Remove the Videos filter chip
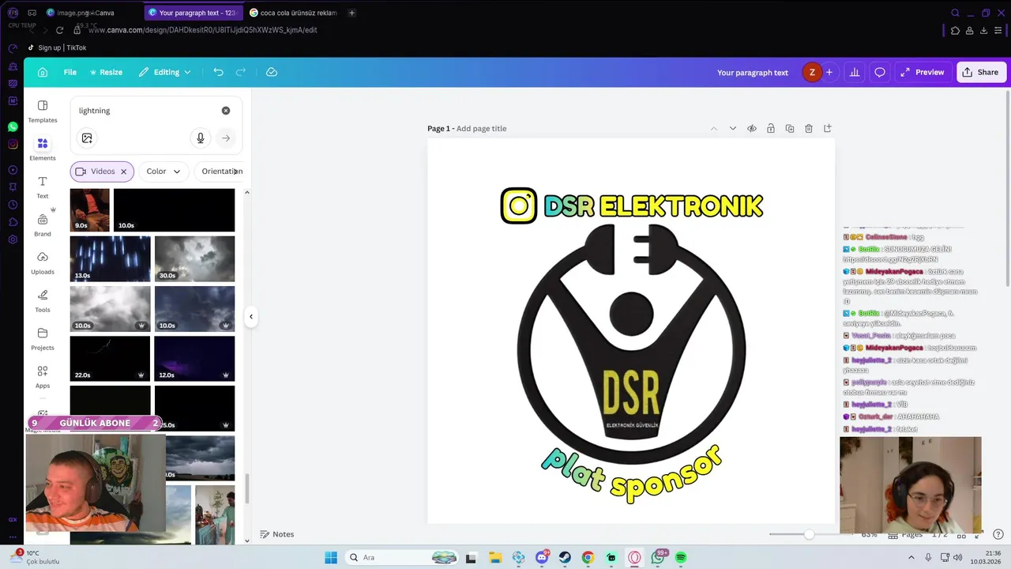Screen dimensions: 1011x569 pyautogui.click(x=123, y=171)
